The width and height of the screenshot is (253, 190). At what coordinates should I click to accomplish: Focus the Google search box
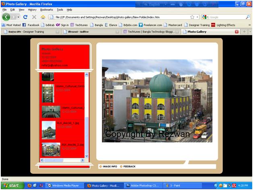(227, 17)
